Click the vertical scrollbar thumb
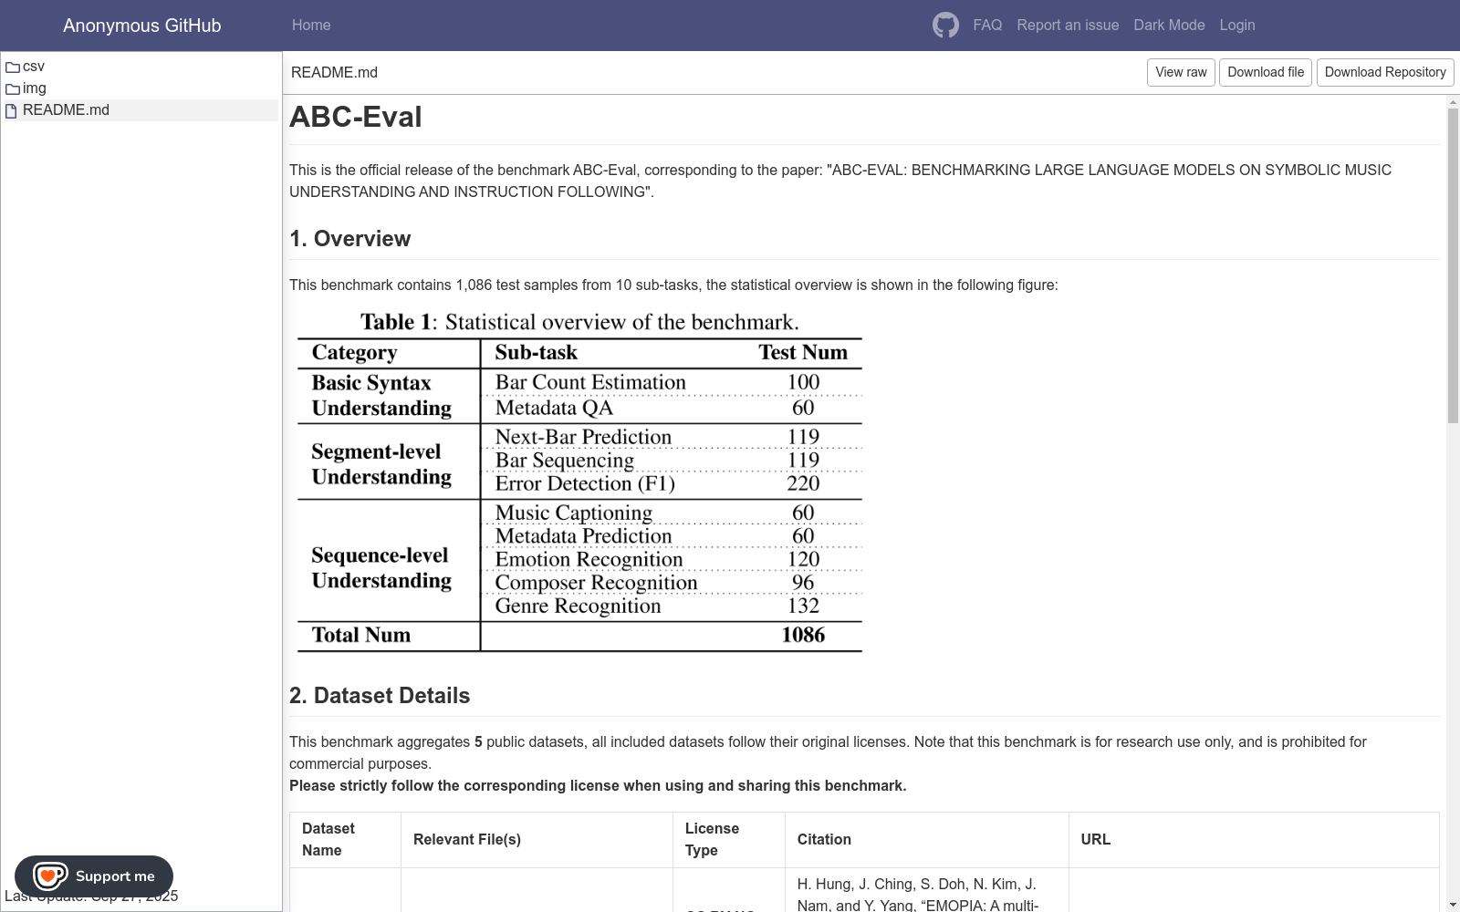 tap(1454, 264)
